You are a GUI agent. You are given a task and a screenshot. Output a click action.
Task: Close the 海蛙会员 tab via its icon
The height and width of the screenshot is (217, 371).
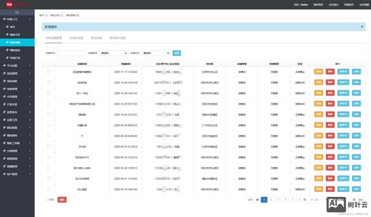(x=62, y=15)
